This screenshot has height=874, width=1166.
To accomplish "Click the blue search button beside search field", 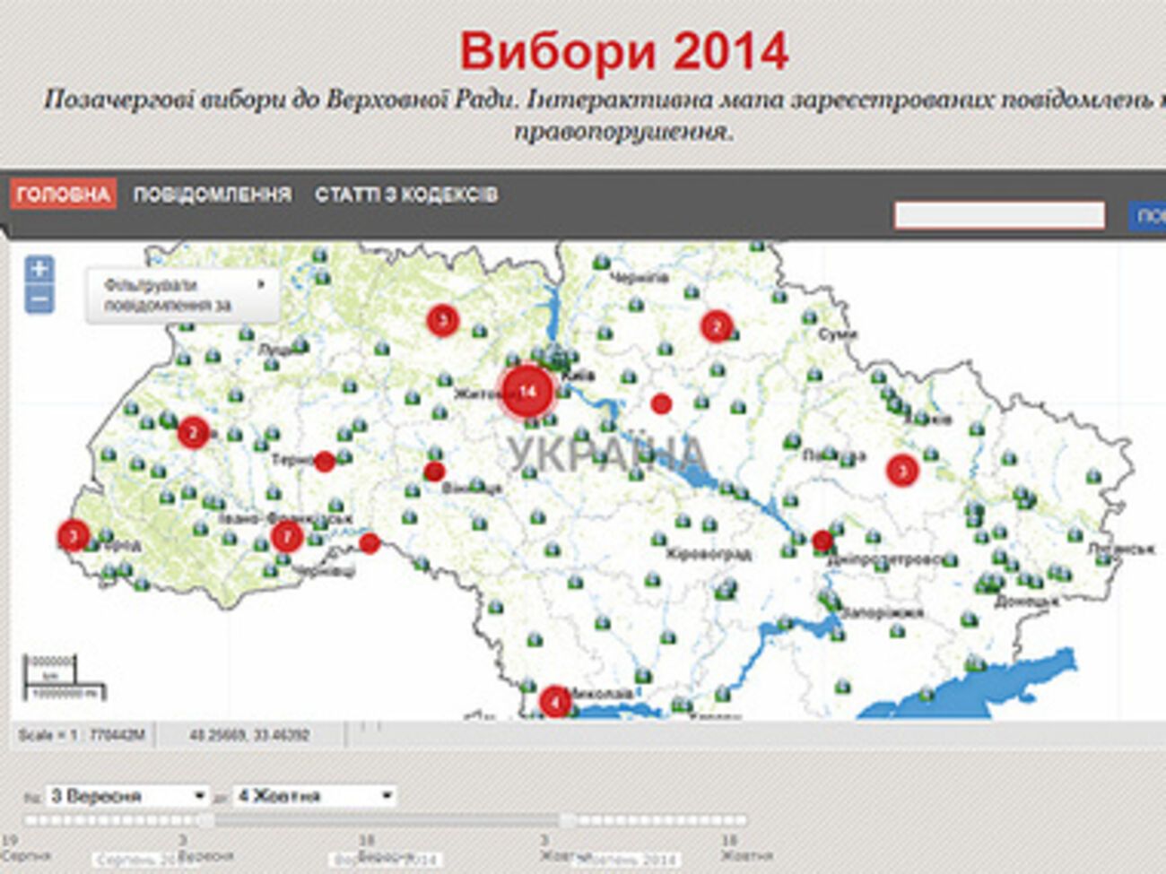I will tap(1148, 215).
